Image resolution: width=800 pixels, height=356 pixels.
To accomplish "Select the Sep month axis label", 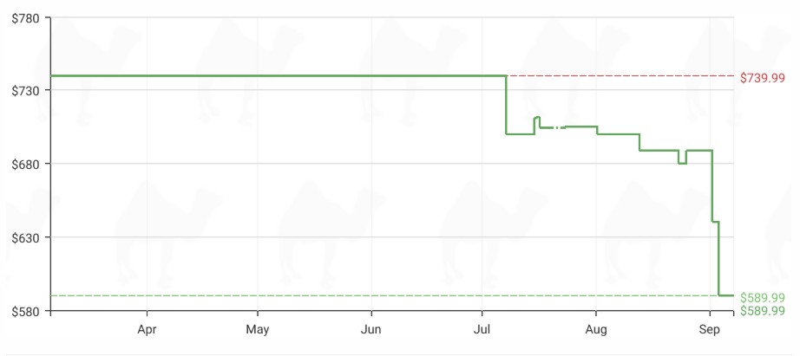I will [710, 329].
